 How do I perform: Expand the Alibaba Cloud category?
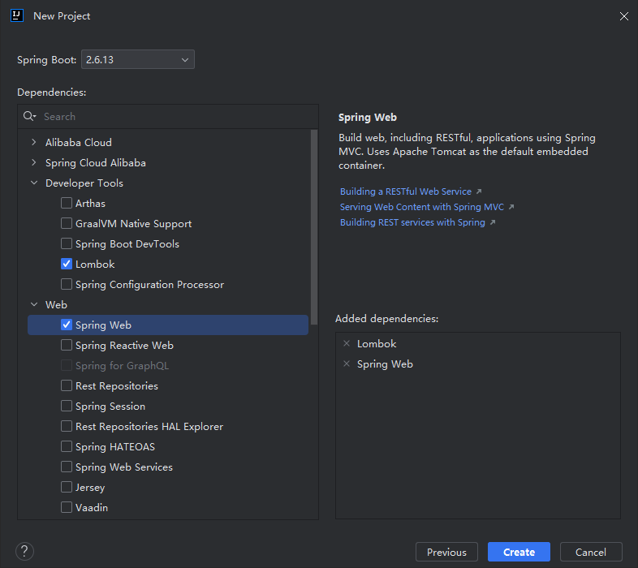[34, 142]
